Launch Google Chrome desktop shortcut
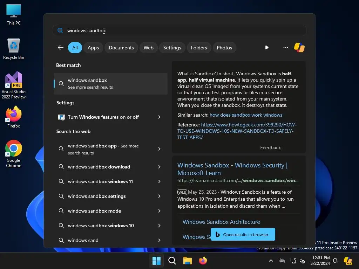The width and height of the screenshot is (359, 269). 14,154
